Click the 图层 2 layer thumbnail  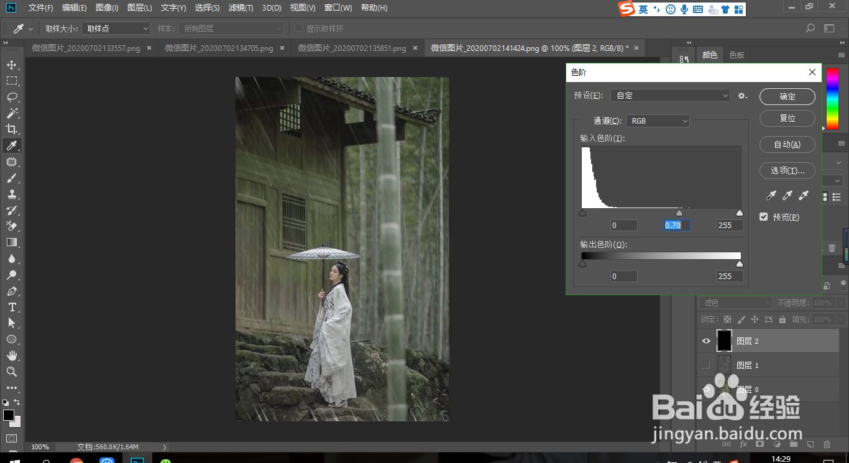coord(725,341)
